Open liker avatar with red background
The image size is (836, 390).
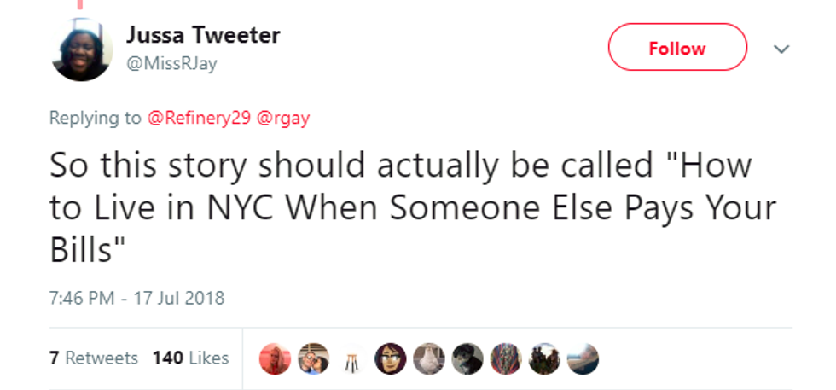coord(275,359)
